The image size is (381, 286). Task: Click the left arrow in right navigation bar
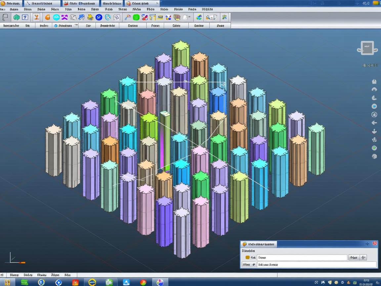coord(374,123)
